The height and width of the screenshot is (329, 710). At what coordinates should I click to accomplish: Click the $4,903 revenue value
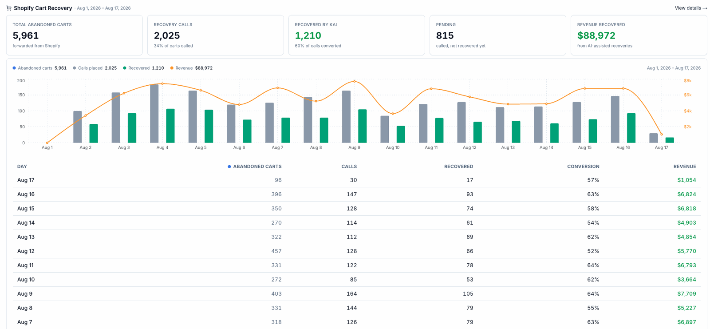coord(686,223)
